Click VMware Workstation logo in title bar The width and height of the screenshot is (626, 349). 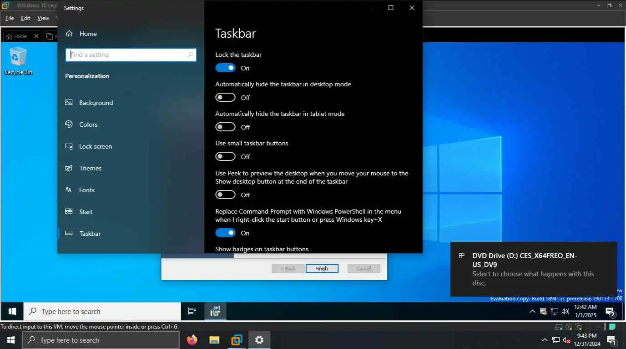pos(6,5)
